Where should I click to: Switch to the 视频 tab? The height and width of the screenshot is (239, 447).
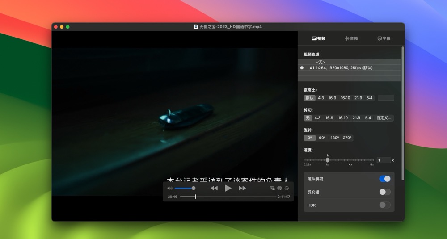click(x=319, y=38)
